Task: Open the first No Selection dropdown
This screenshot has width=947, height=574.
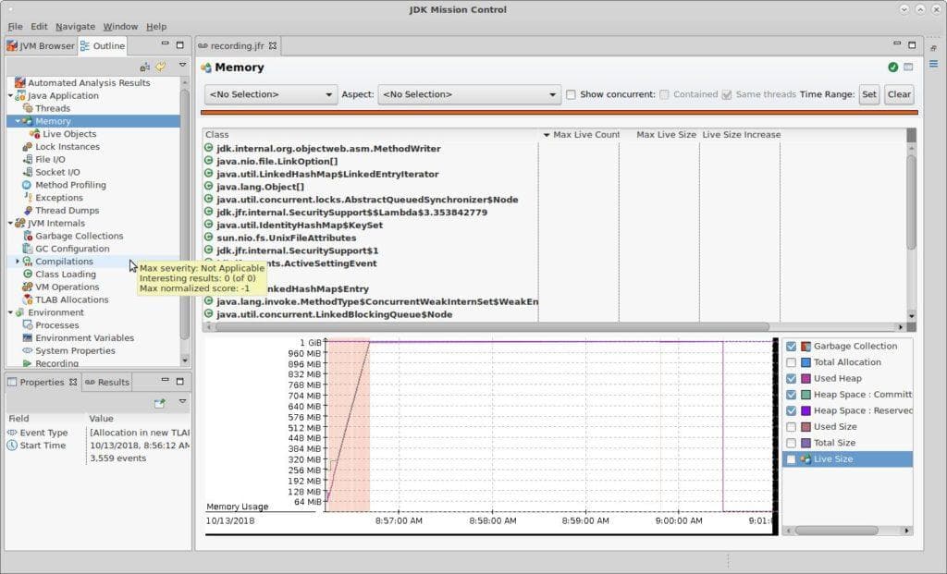Action: click(271, 94)
